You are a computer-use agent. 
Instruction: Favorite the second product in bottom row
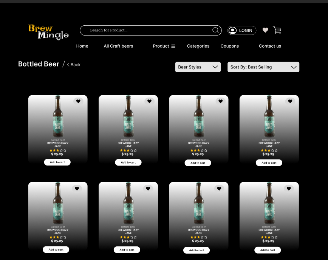pos(148,189)
